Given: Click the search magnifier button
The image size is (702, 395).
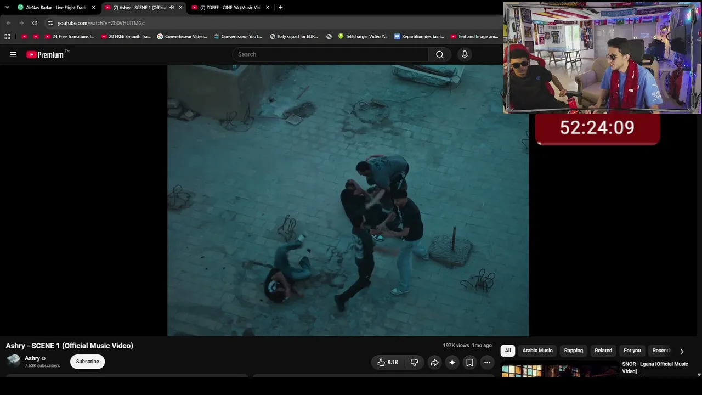Looking at the screenshot, I should point(440,54).
